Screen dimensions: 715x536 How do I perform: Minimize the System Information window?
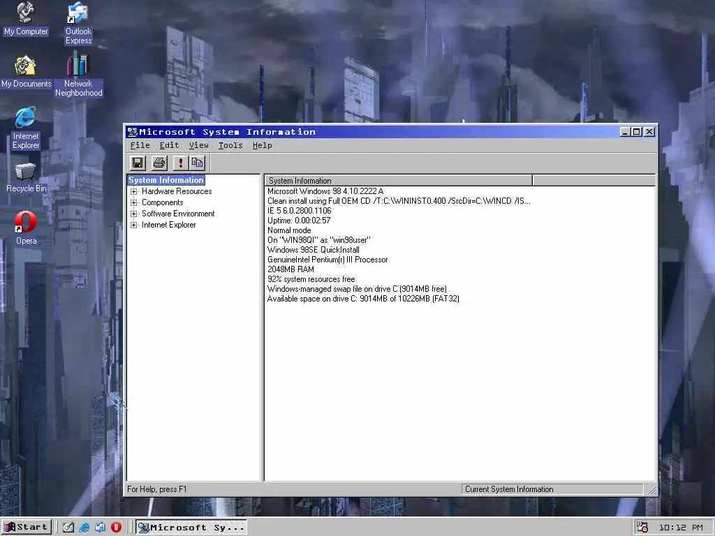tap(625, 132)
